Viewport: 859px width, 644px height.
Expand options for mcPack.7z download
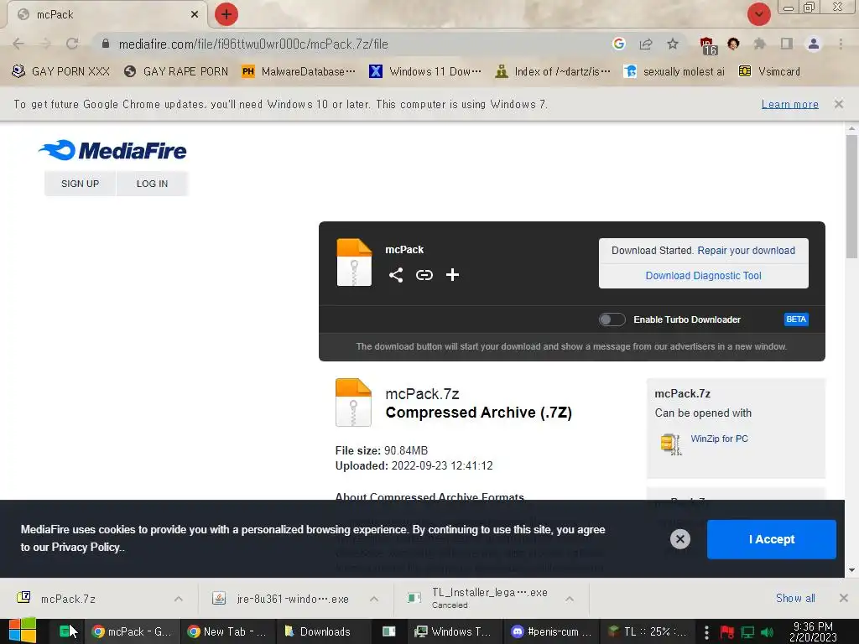179,599
